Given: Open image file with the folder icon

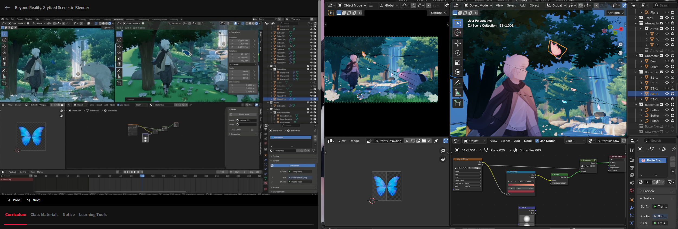Looking at the screenshot, I should pos(424,141).
